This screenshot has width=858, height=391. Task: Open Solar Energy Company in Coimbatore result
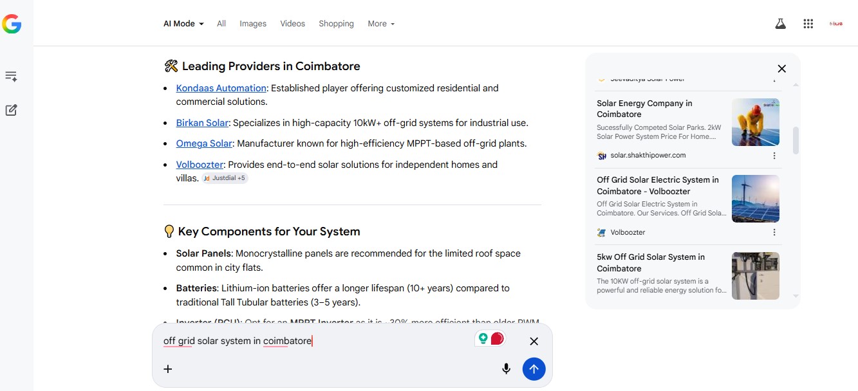pyautogui.click(x=644, y=109)
